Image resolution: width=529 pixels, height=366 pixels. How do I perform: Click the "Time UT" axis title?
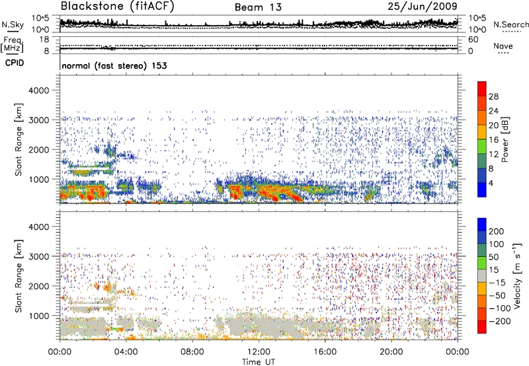tap(259, 362)
